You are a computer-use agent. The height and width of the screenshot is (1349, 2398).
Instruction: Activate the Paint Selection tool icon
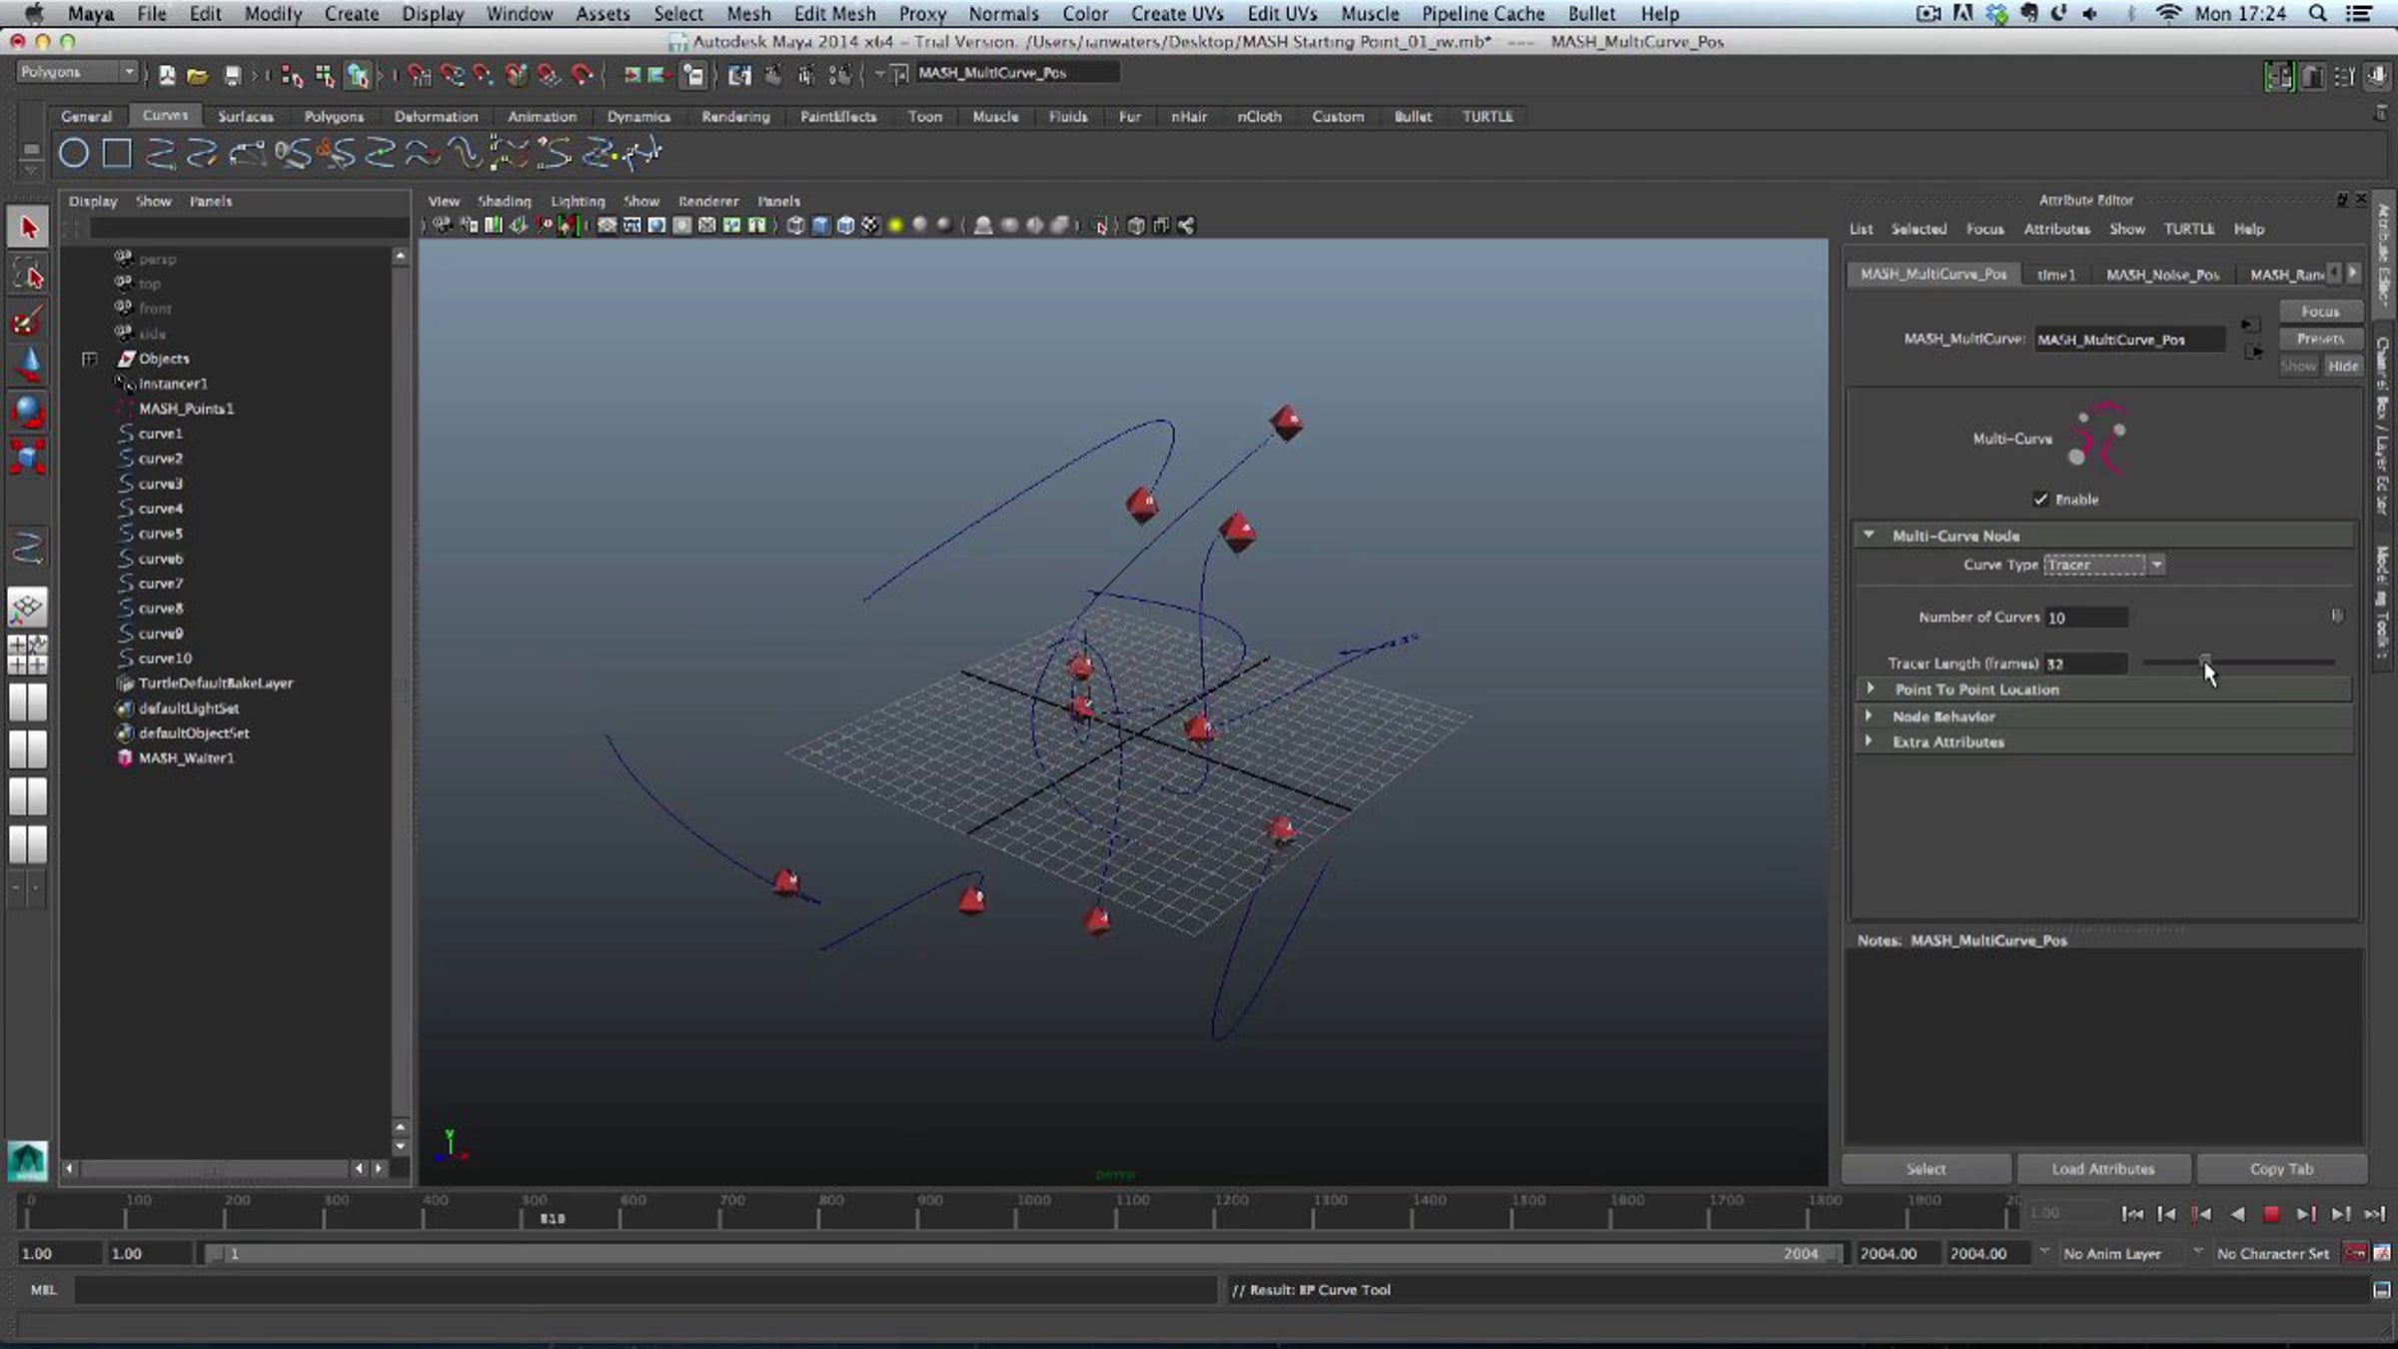pyautogui.click(x=28, y=322)
